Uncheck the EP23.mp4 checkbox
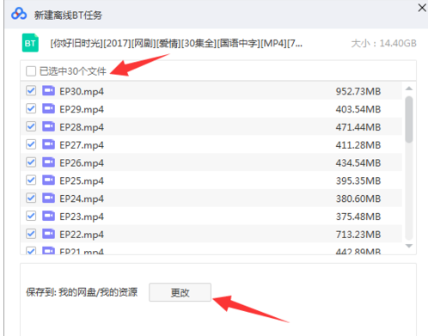This screenshot has height=336, width=428. 31,216
